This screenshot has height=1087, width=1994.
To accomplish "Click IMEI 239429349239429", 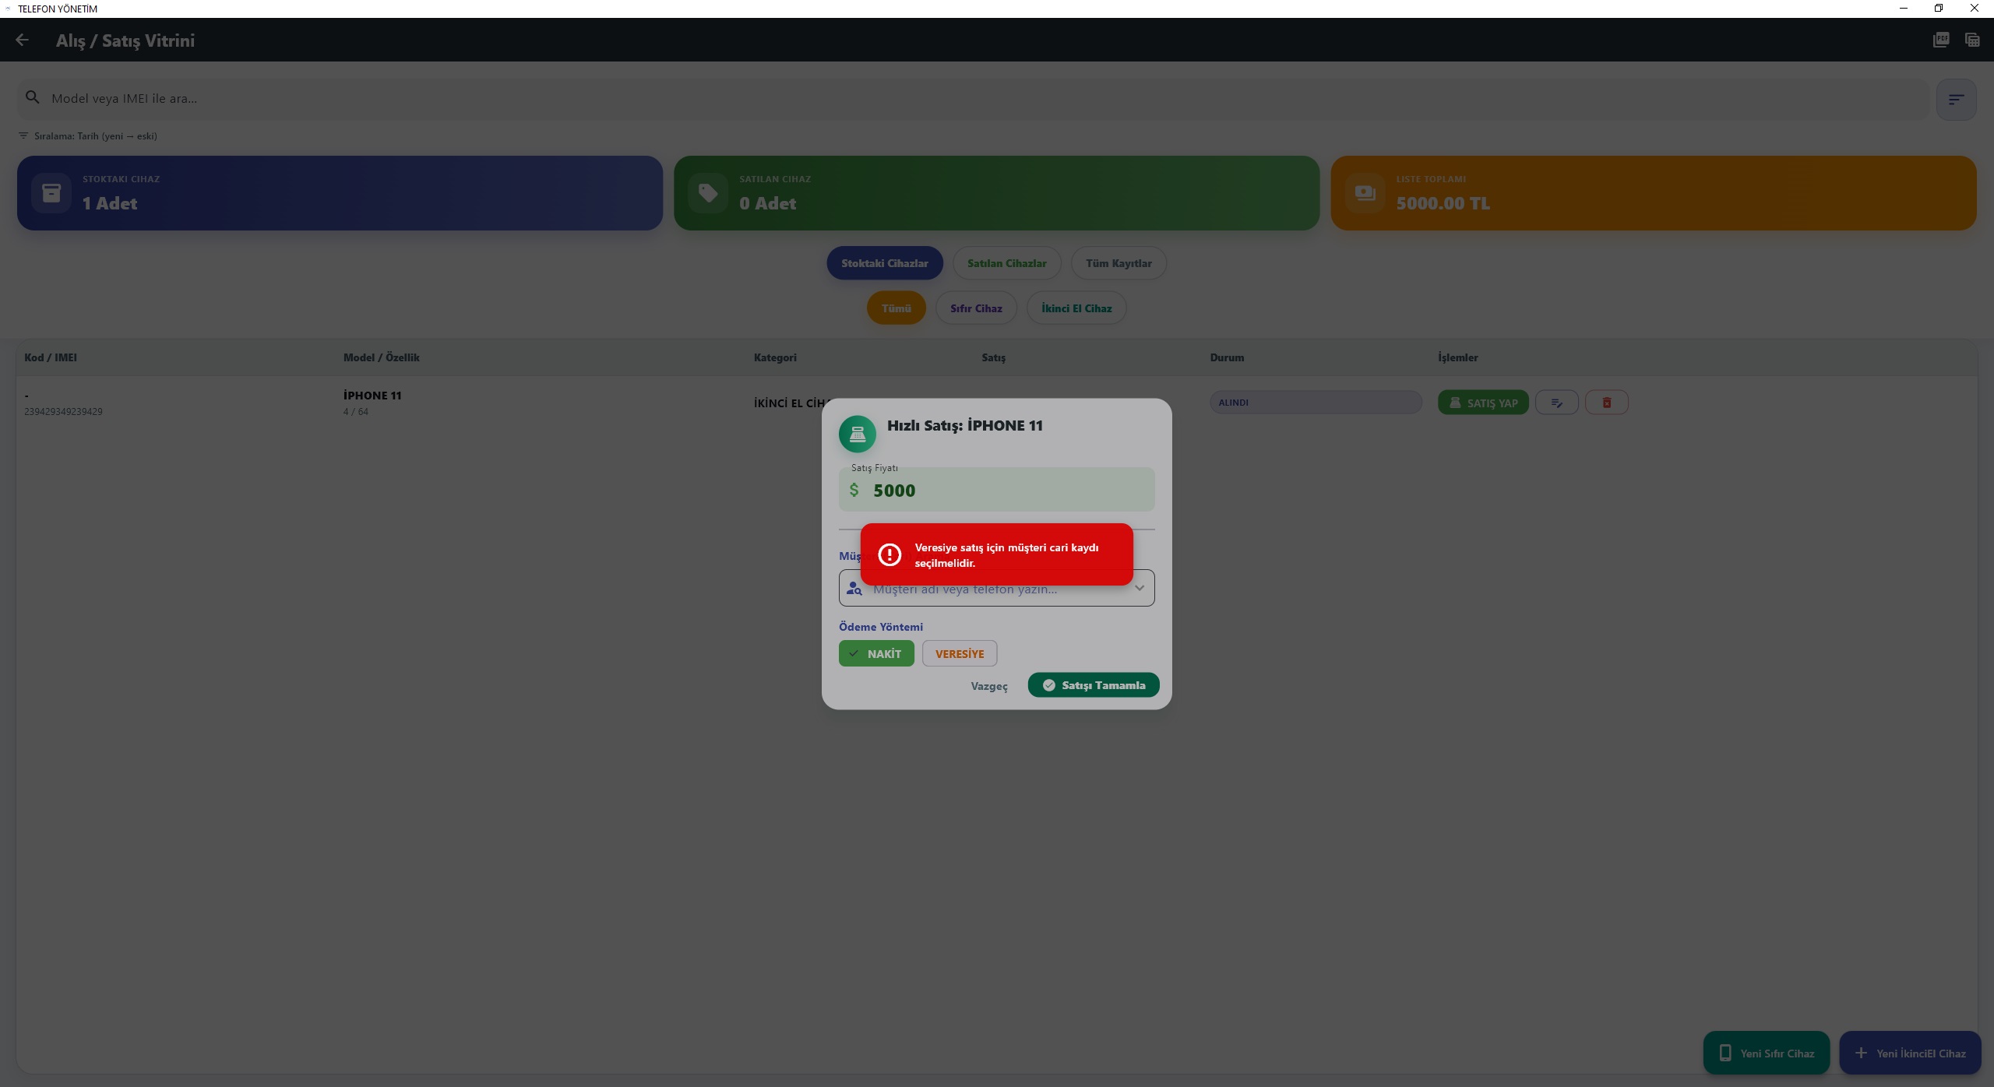I will [63, 412].
